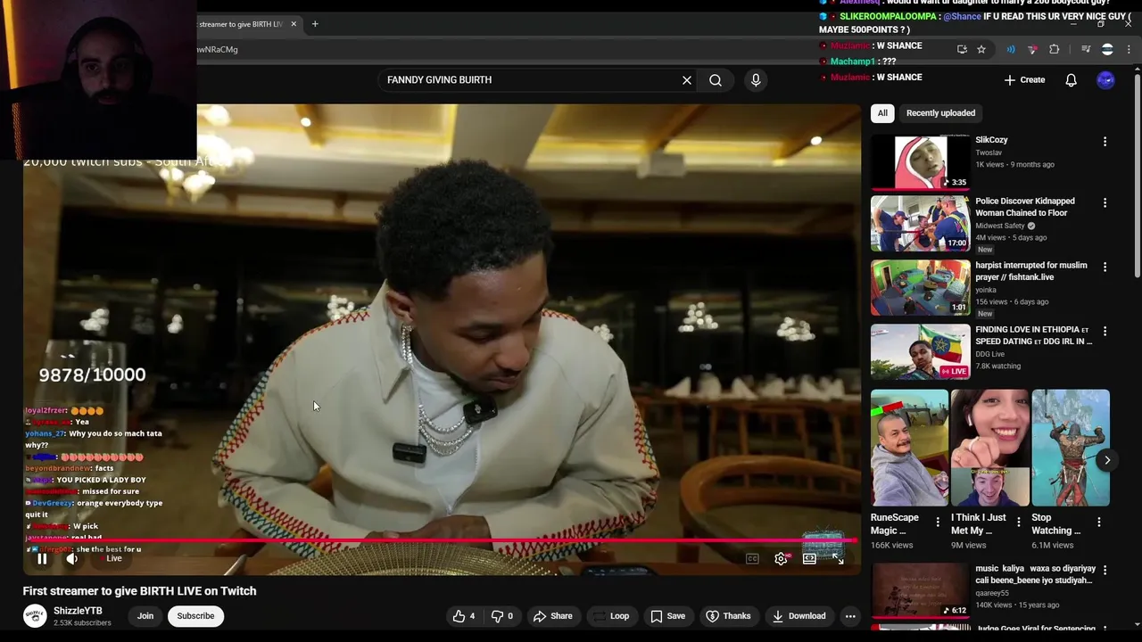
Task: Open options for I Think I Just Met My short
Action: coord(1018,523)
